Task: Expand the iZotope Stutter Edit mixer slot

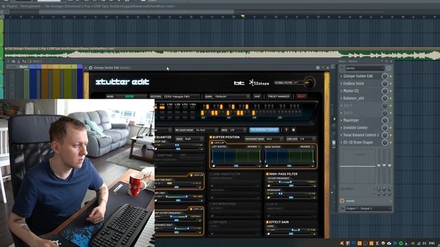Action: pos(342,76)
